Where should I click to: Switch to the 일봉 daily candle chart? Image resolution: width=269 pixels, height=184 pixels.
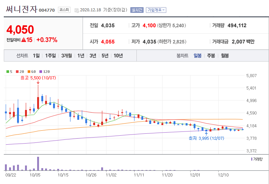[x=197, y=56]
